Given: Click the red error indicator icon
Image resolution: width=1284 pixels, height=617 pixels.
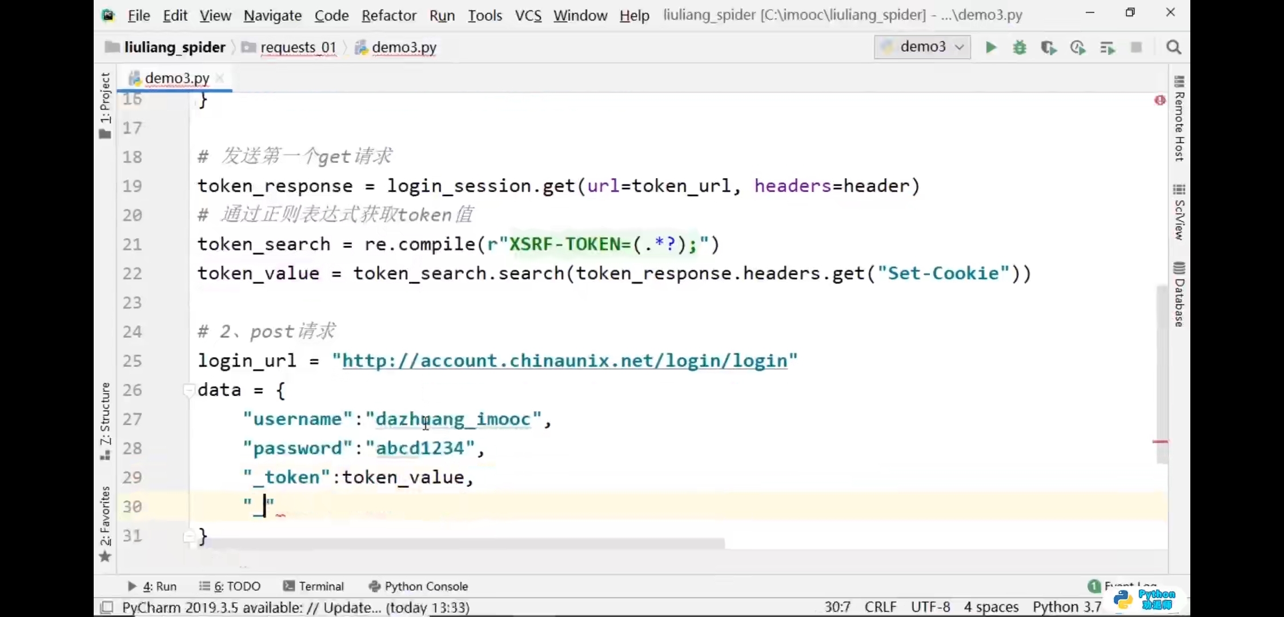Looking at the screenshot, I should (1159, 101).
